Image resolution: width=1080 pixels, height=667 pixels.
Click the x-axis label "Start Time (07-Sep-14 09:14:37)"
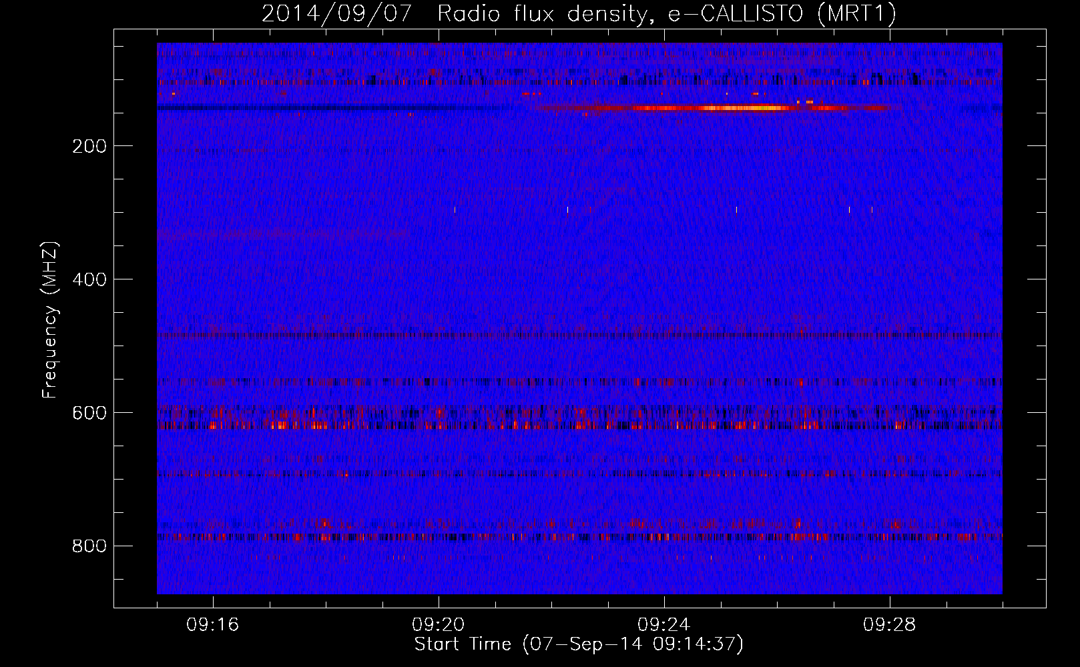579,644
